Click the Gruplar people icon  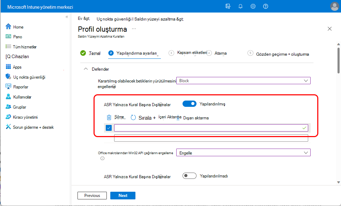pos(8,106)
